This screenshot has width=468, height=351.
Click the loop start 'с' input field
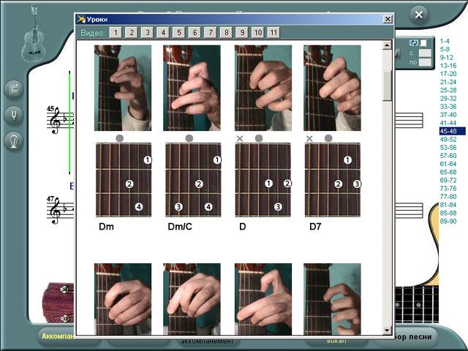(x=425, y=53)
